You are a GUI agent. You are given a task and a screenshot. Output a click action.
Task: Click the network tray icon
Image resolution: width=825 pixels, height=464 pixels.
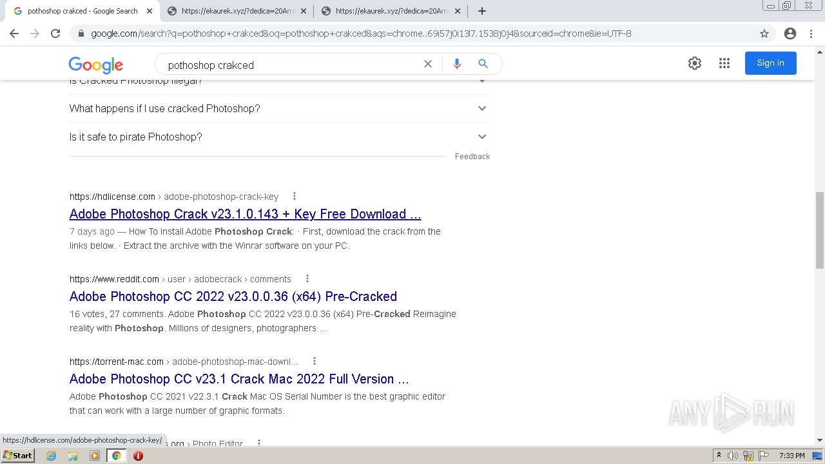(x=748, y=456)
